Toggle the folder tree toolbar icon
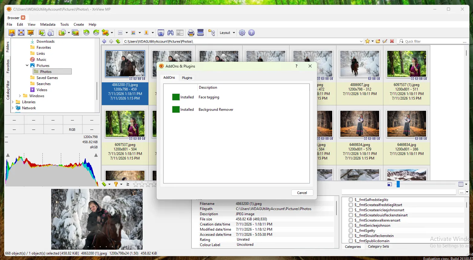The height and width of the screenshot is (260, 473). tap(212, 33)
